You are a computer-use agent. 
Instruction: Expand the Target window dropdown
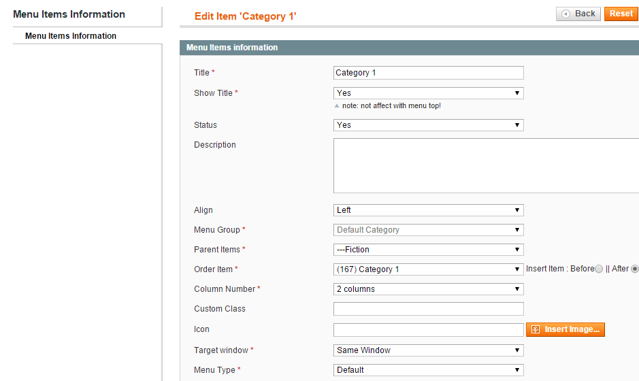point(428,350)
